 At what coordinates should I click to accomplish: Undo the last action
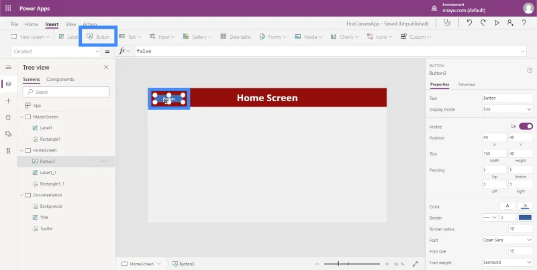(469, 23)
